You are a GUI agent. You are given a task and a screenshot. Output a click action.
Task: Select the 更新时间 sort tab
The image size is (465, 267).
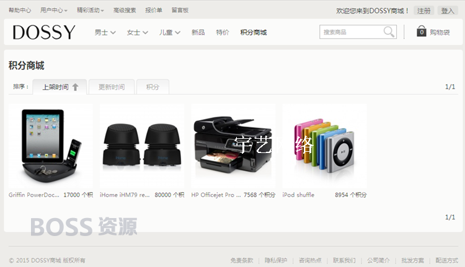pos(112,87)
